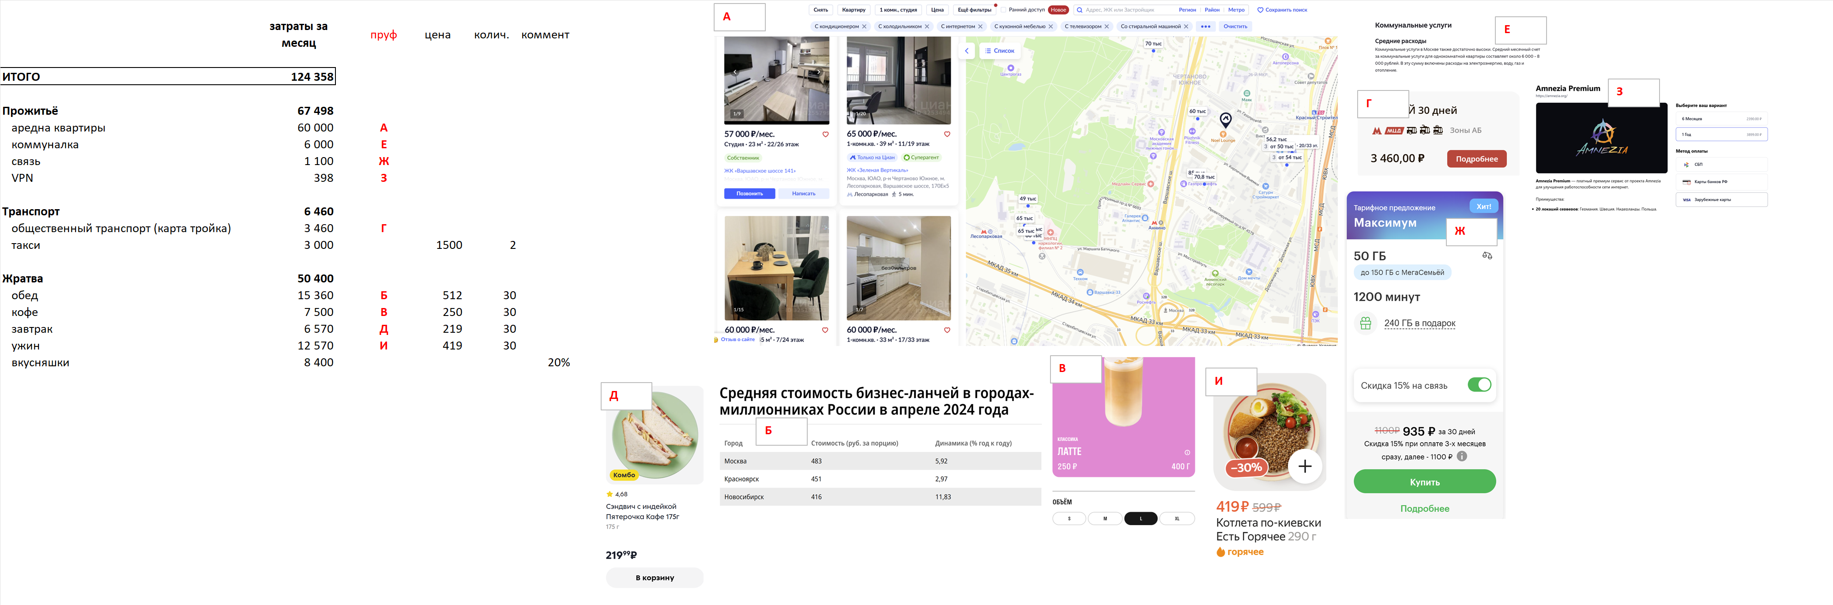Click the gift icon near '240 ГБ в подарок'
This screenshot has height=605, width=1833.
coord(1365,323)
